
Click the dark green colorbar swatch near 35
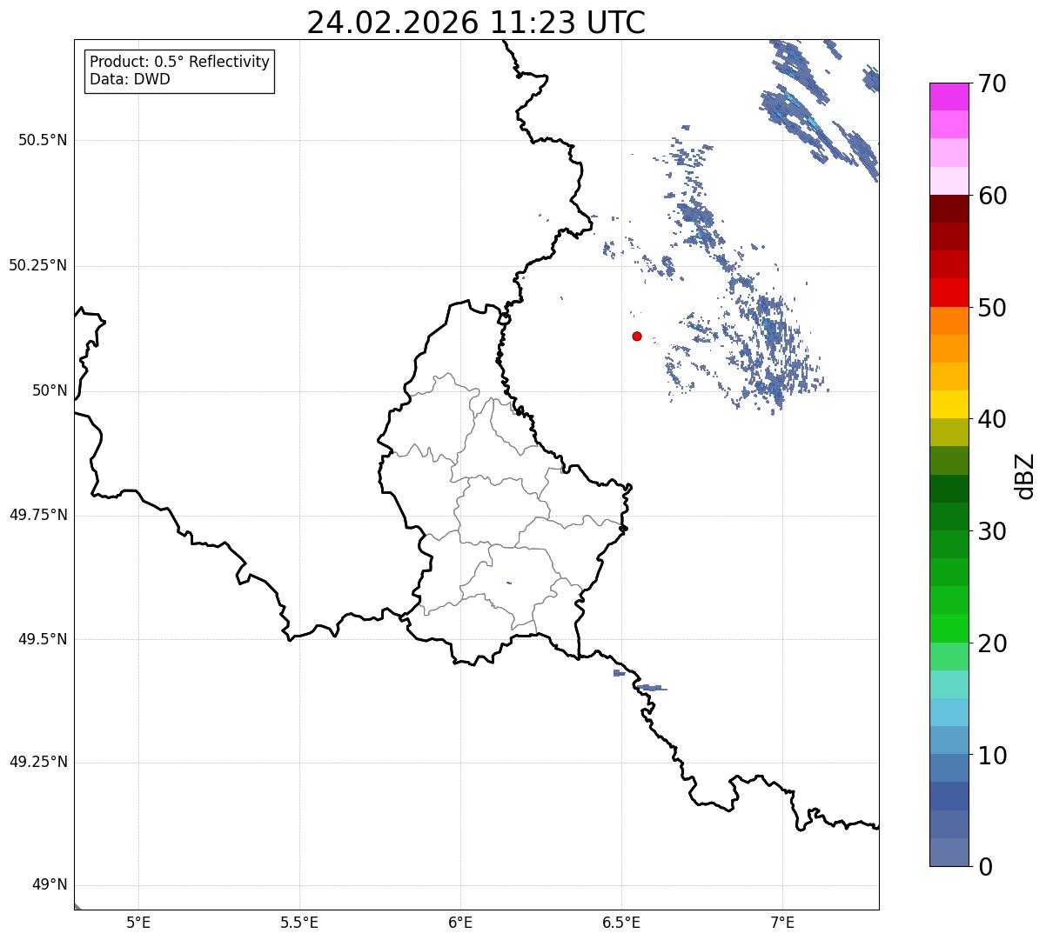point(949,489)
